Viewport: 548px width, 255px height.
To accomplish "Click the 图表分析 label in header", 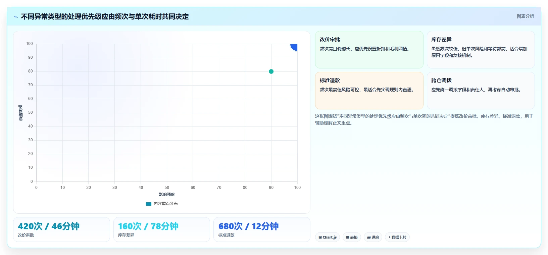I will pyautogui.click(x=525, y=16).
